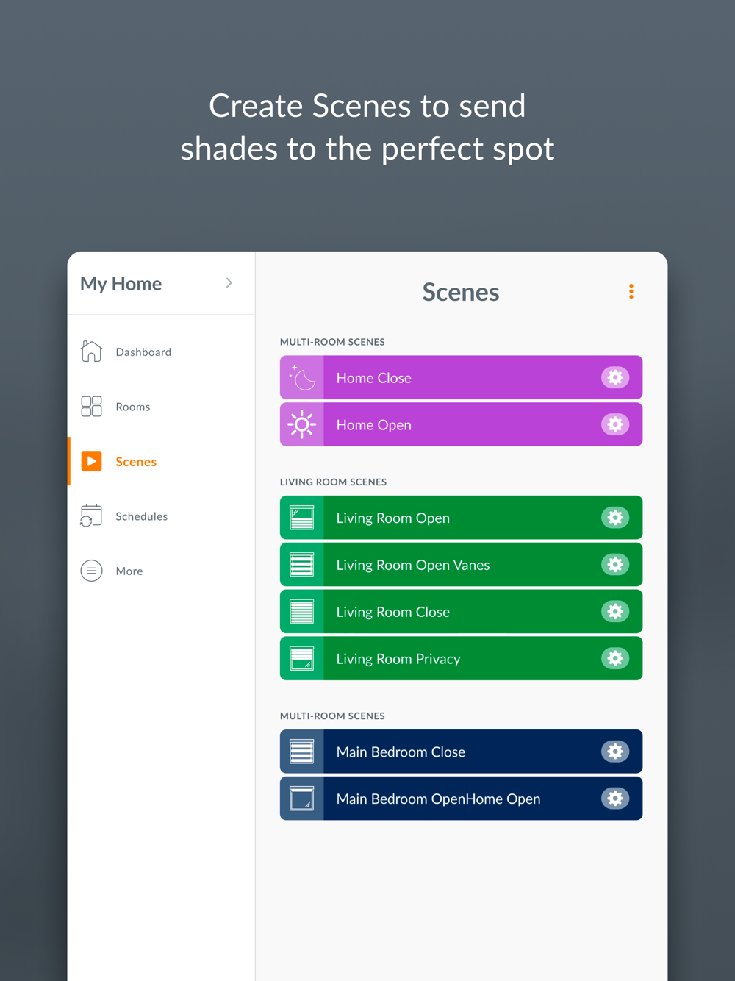The width and height of the screenshot is (735, 981).
Task: Expand My Home chevron arrow
Action: tap(229, 283)
